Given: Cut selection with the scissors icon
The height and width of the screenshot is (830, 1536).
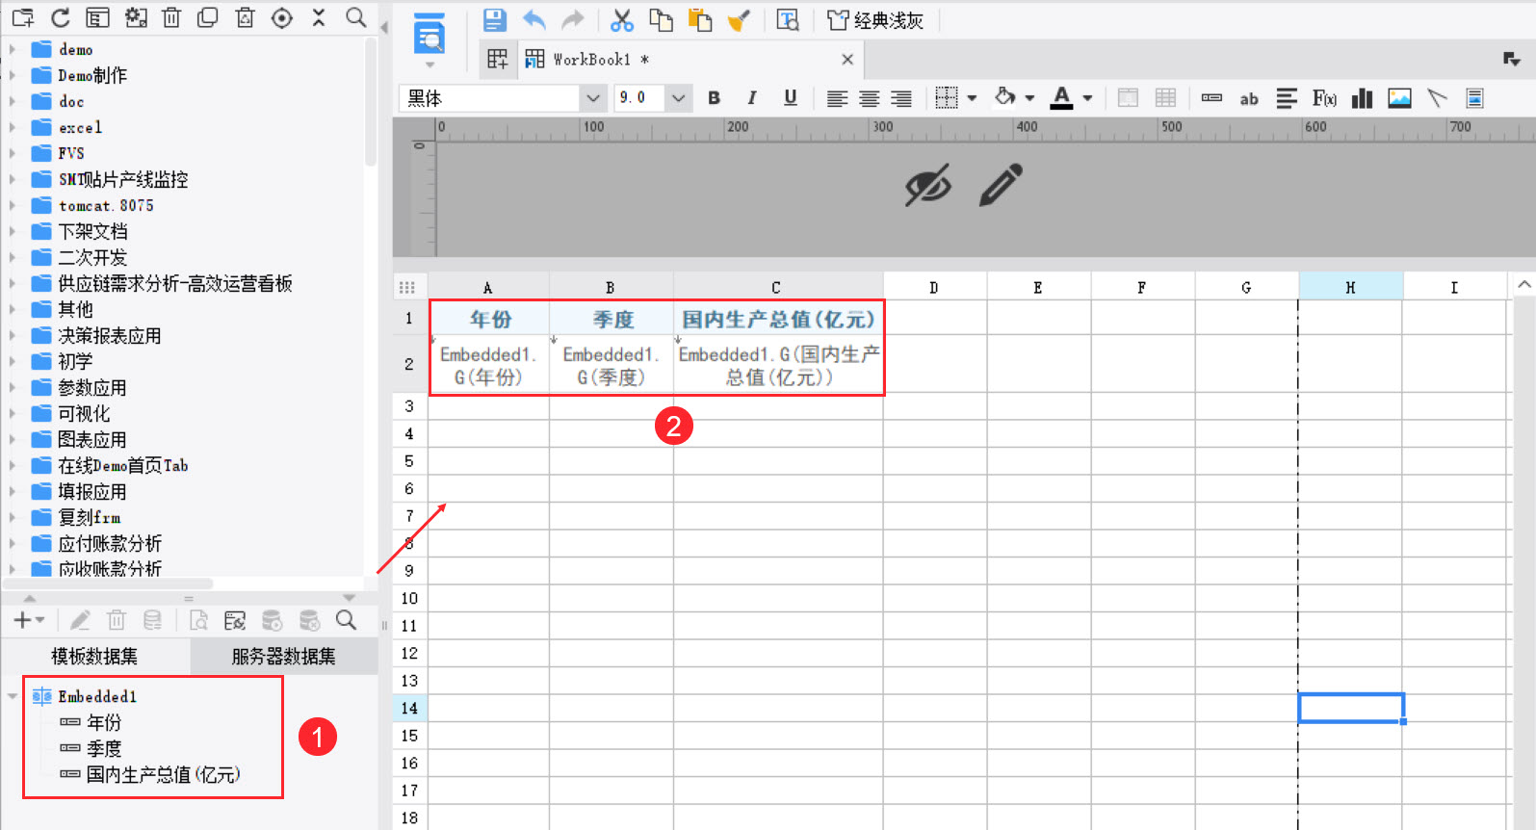Looking at the screenshot, I should [622, 19].
